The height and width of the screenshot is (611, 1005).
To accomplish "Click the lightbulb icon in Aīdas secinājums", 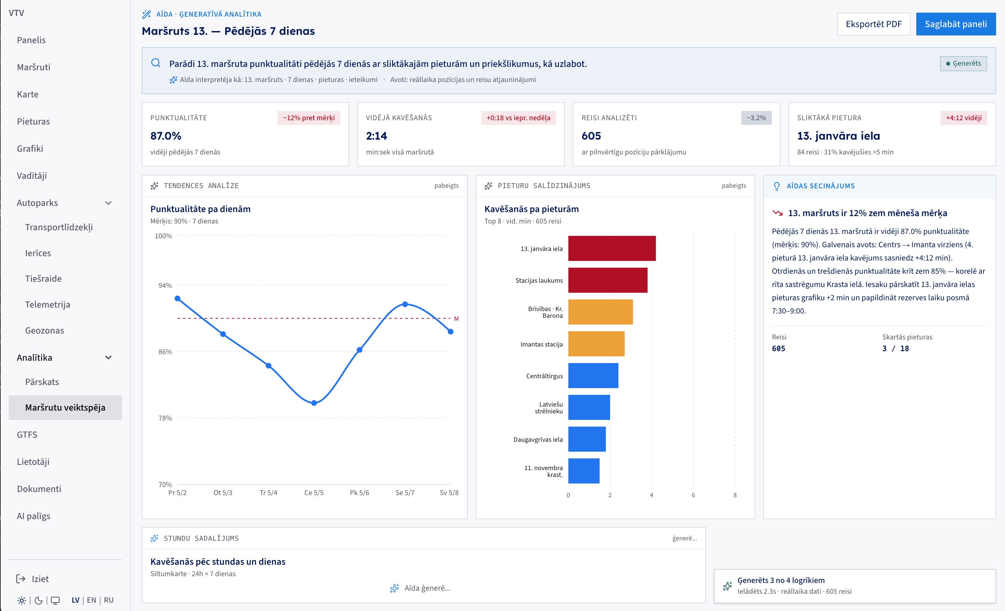I will click(777, 186).
